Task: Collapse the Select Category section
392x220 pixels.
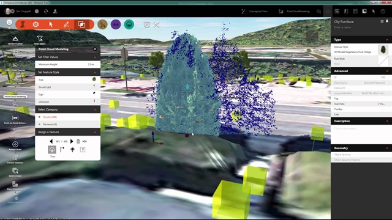Action: tap(95, 109)
